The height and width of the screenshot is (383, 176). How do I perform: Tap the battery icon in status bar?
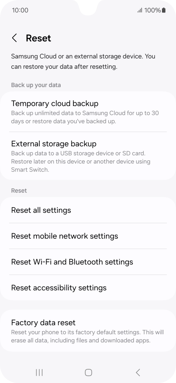click(163, 10)
